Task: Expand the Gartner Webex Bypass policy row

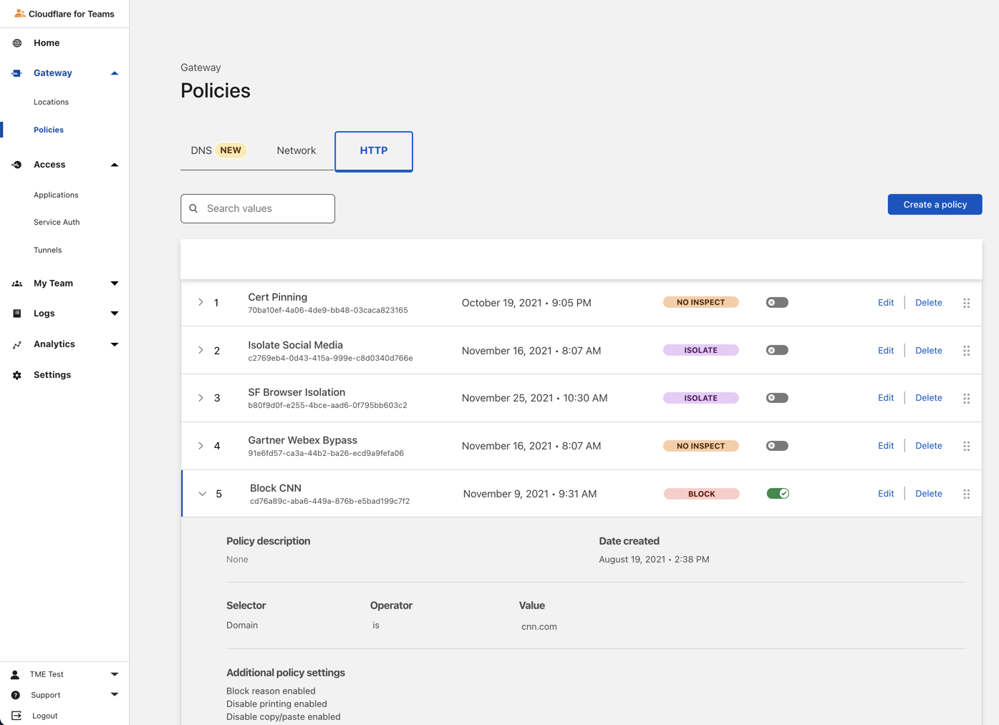Action: click(x=201, y=446)
